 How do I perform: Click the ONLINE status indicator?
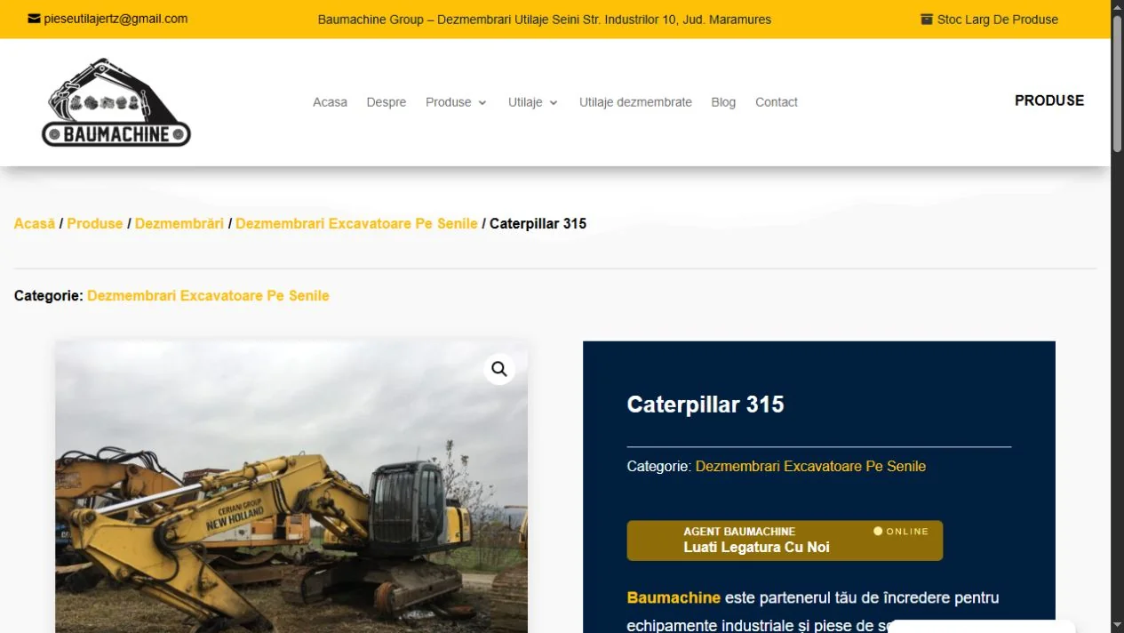pos(901,532)
